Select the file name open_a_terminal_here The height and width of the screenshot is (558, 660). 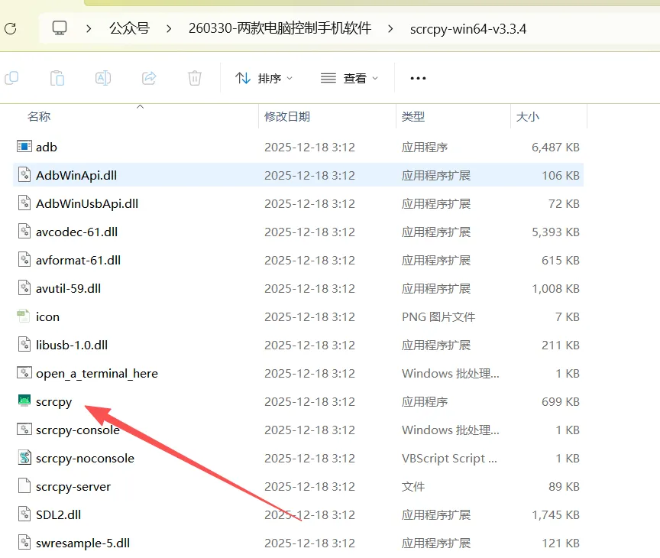pos(97,374)
